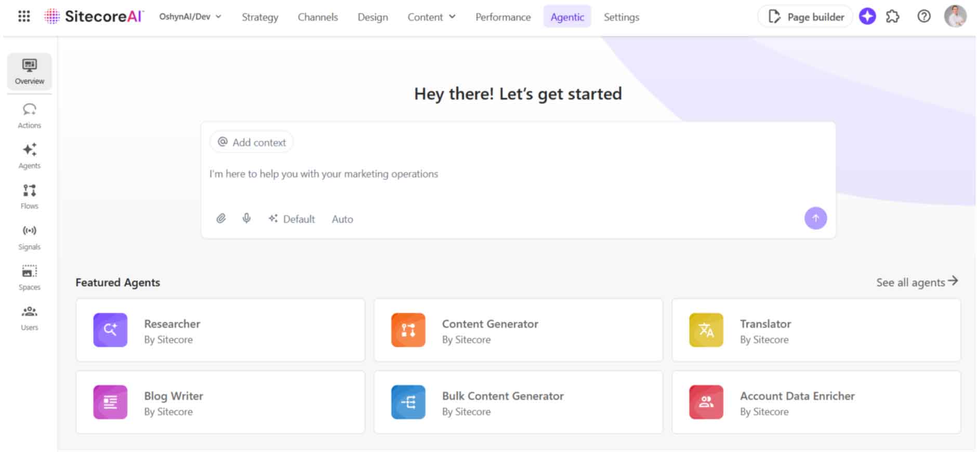Select the Agentic tab
The height and width of the screenshot is (452, 977).
[x=567, y=17]
